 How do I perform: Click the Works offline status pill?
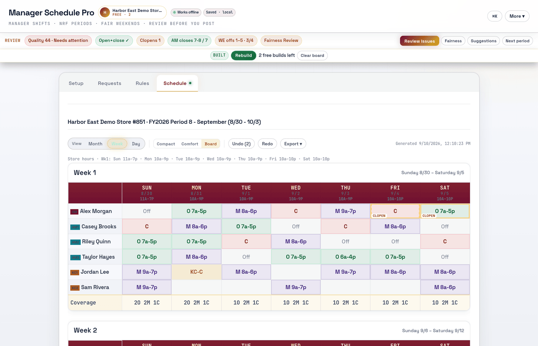click(186, 12)
